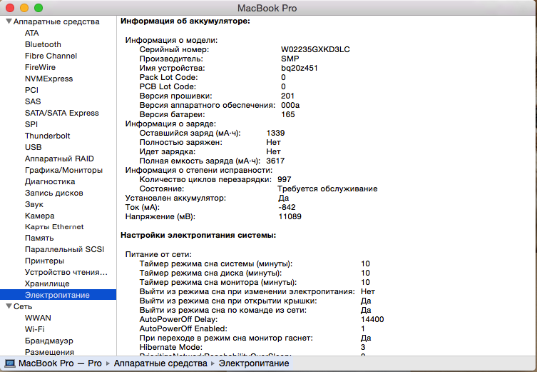Click firmware version value 201
Image resolution: width=537 pixels, height=372 pixels.
[287, 96]
